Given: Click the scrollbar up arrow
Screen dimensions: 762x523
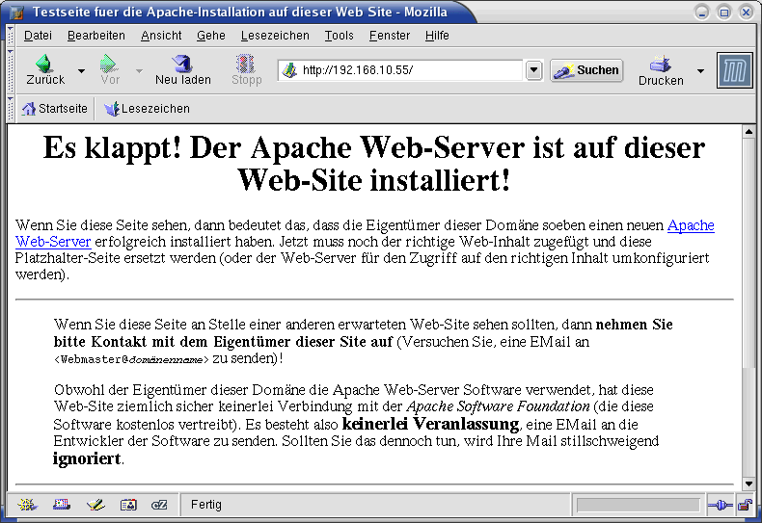Looking at the screenshot, I should [x=748, y=132].
